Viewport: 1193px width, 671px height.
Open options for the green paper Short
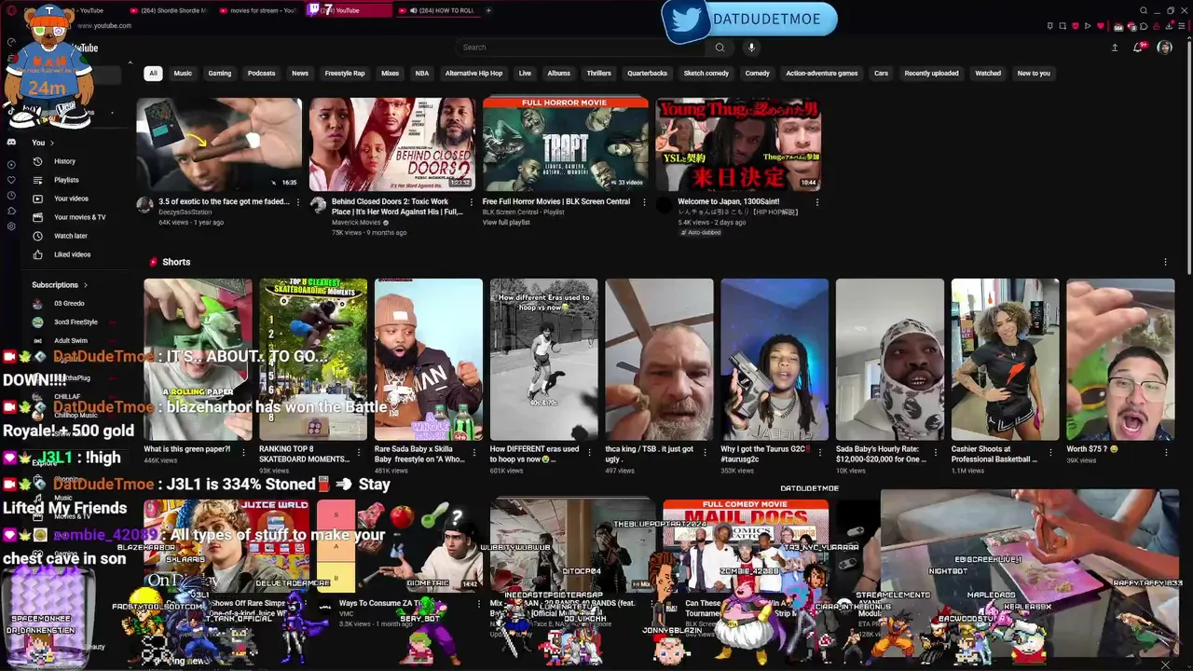[242, 451]
